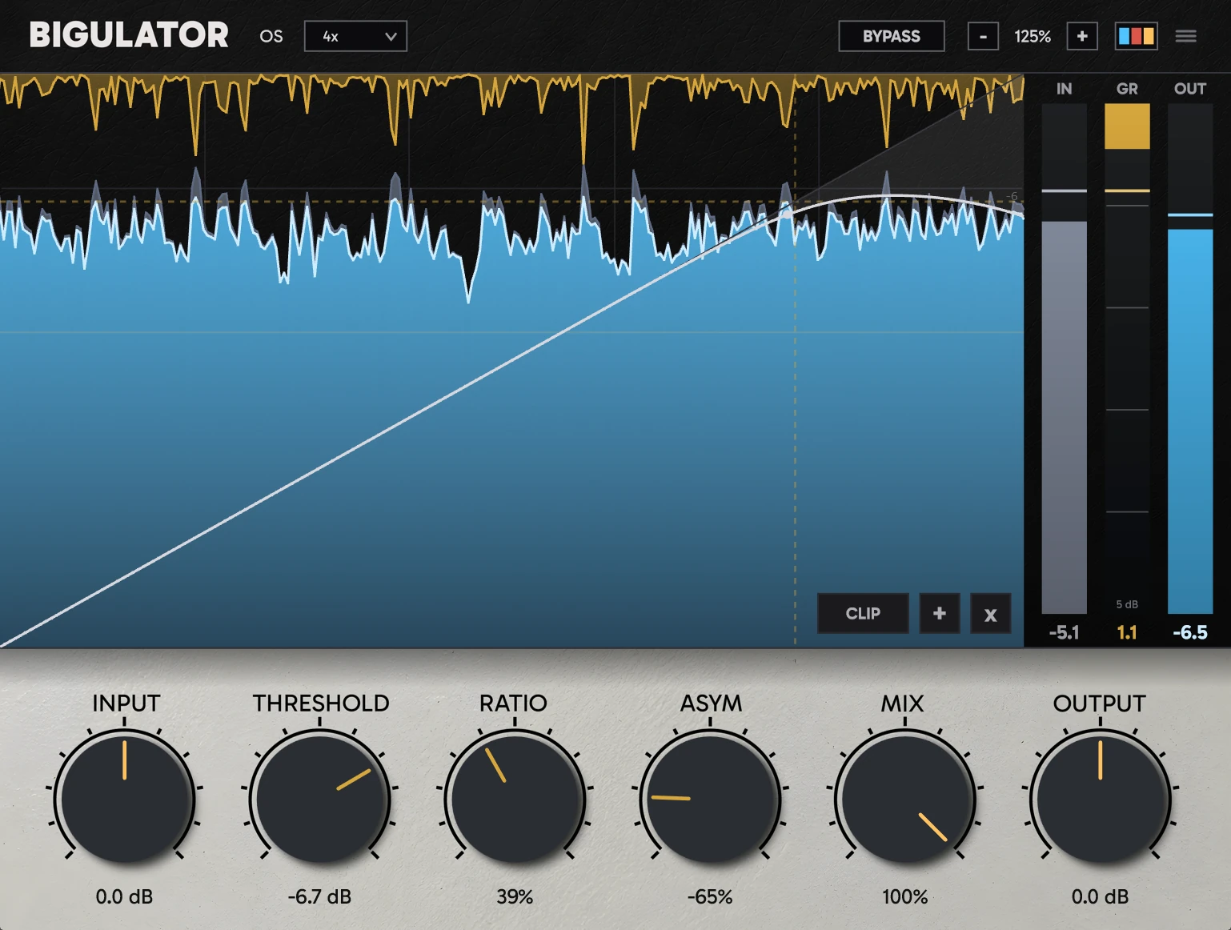Click the ASYM knob
Viewport: 1231px width, 930px height.
[x=710, y=798]
